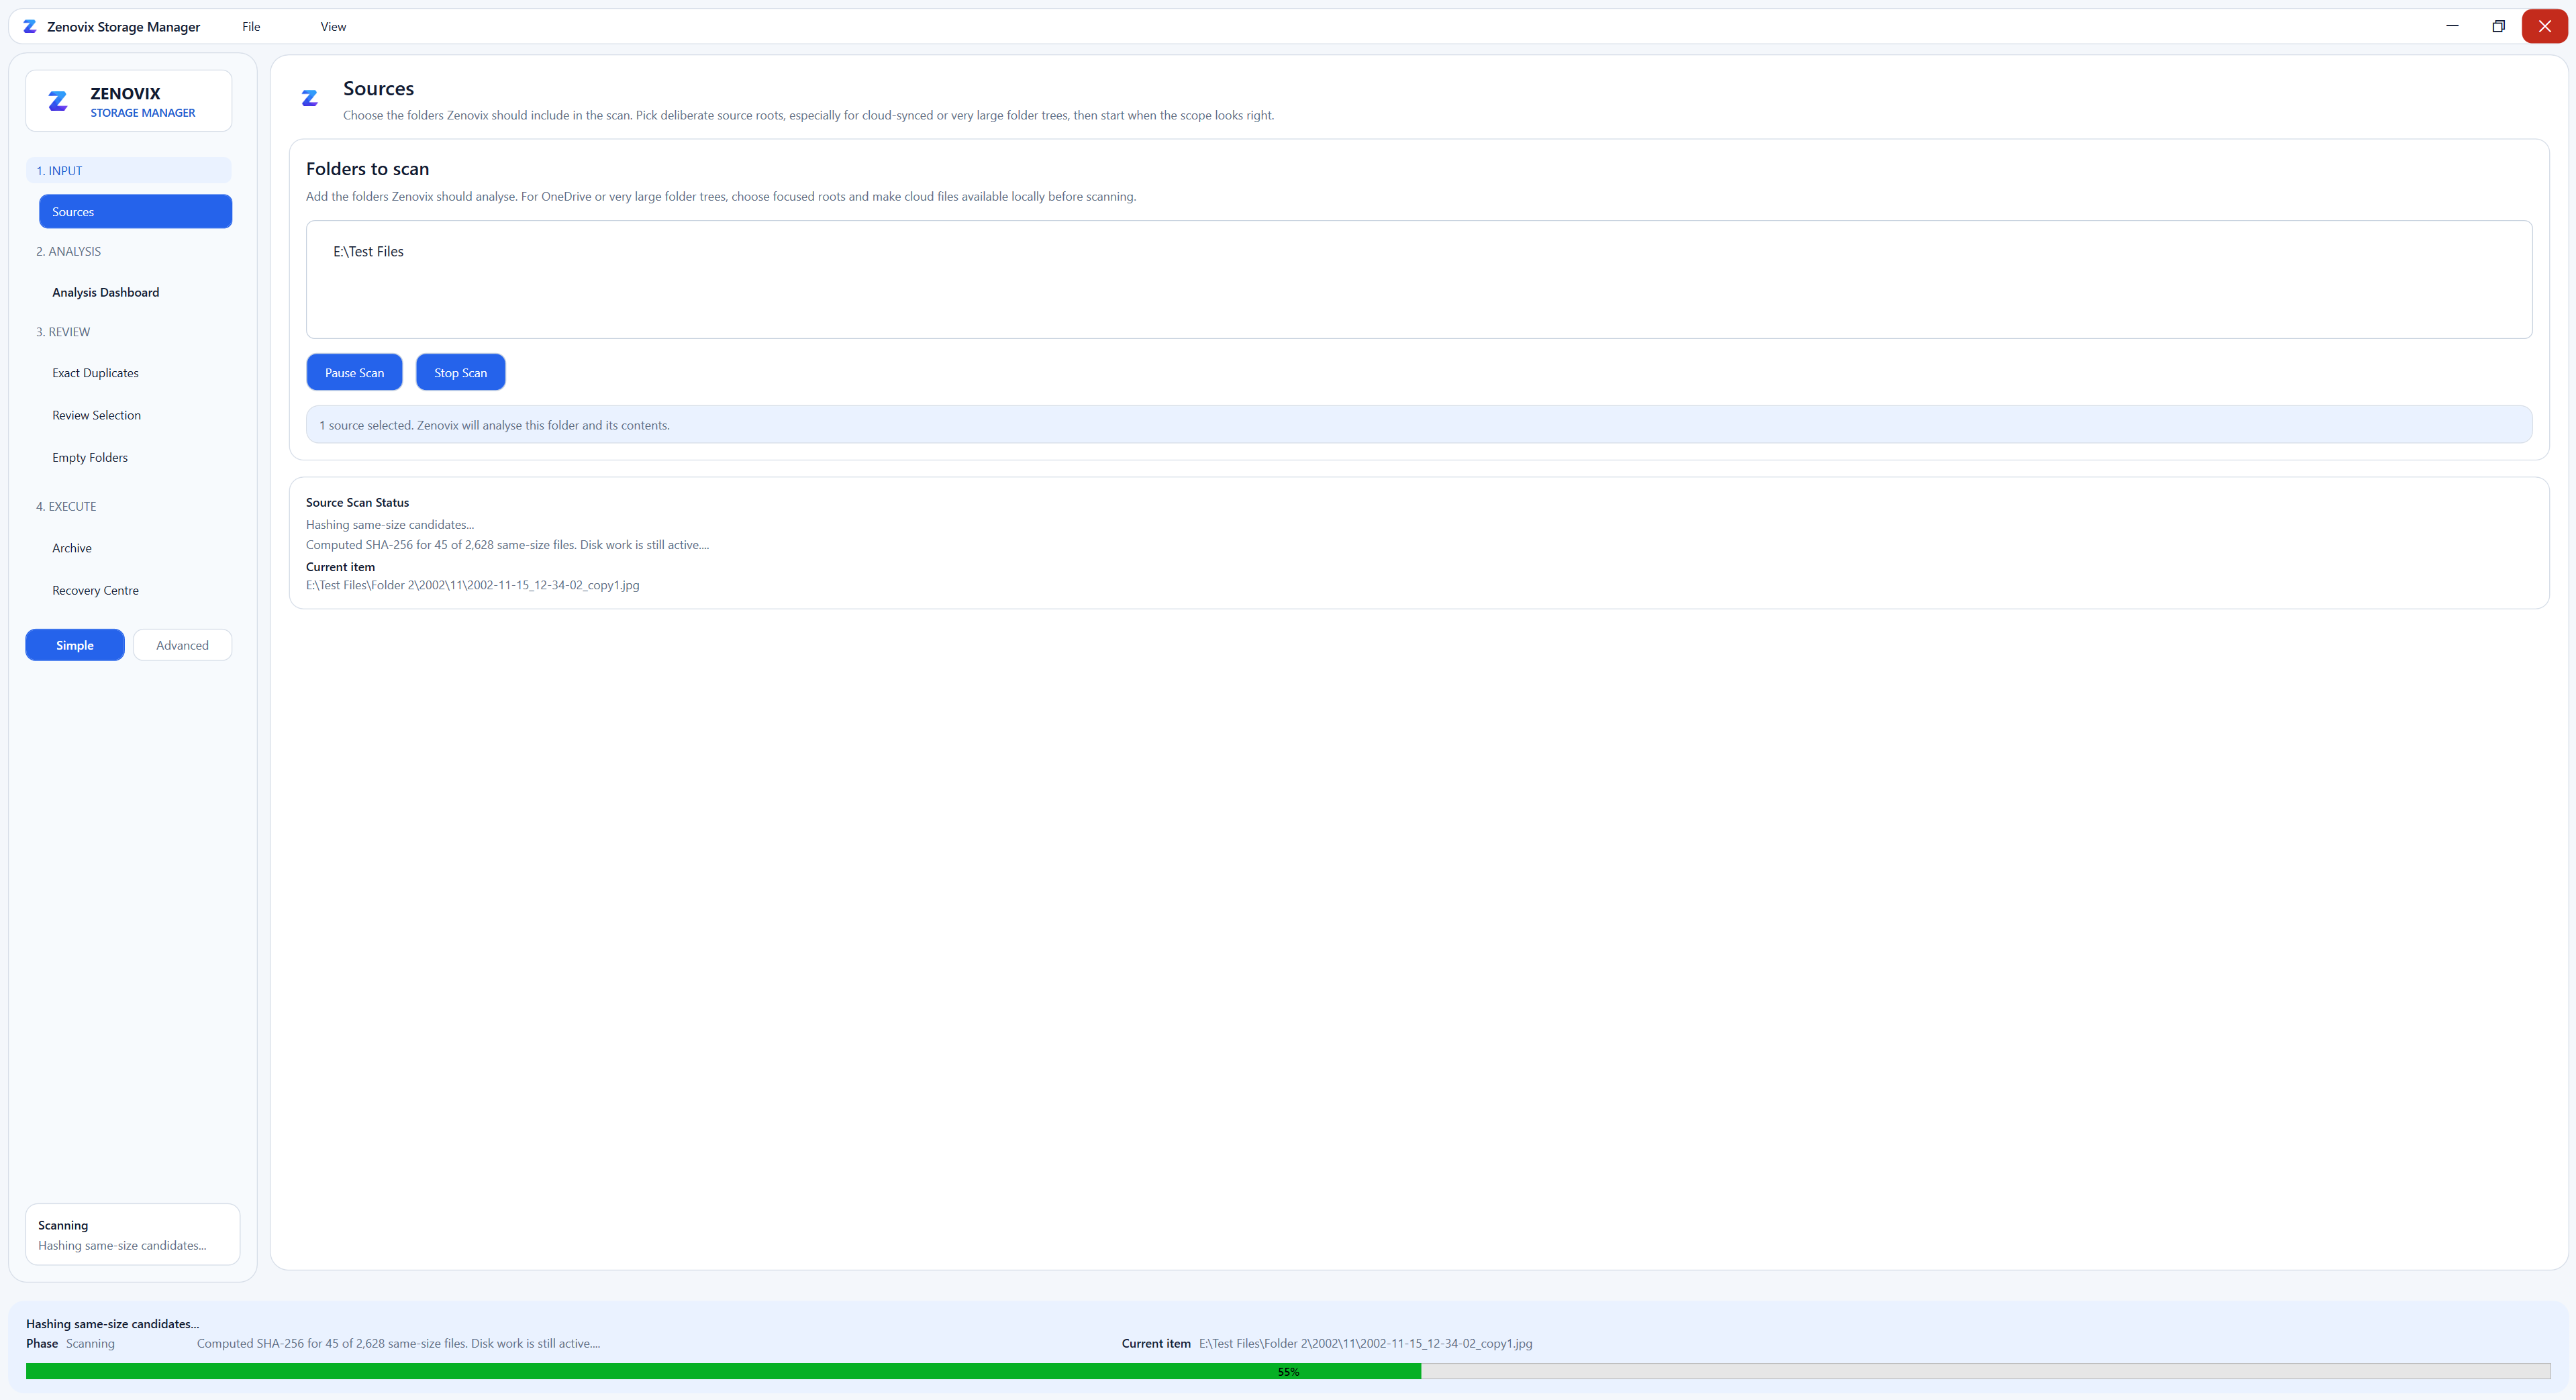Open the Analysis Dashboard
This screenshot has width=2576, height=1400.
(106, 293)
